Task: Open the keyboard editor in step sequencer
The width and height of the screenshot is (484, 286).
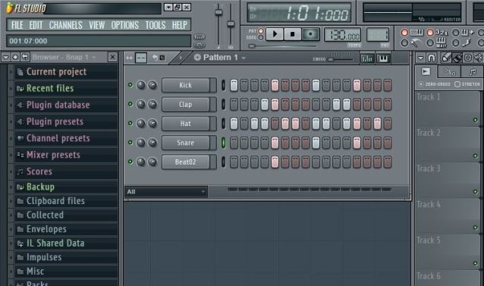Action: pos(383,58)
